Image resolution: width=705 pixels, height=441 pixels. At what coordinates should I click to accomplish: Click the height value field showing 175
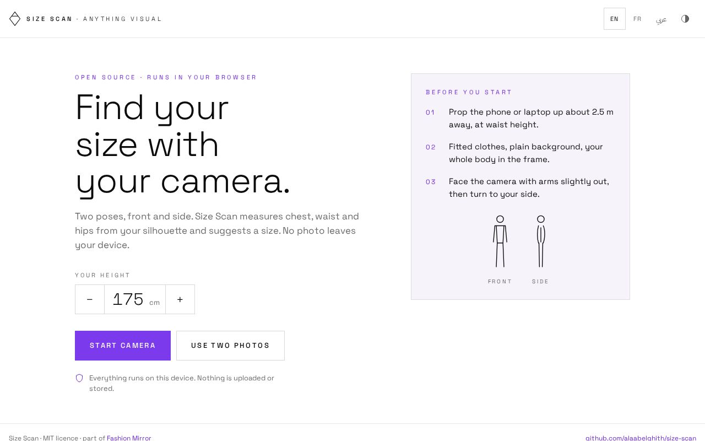pyautogui.click(x=135, y=299)
